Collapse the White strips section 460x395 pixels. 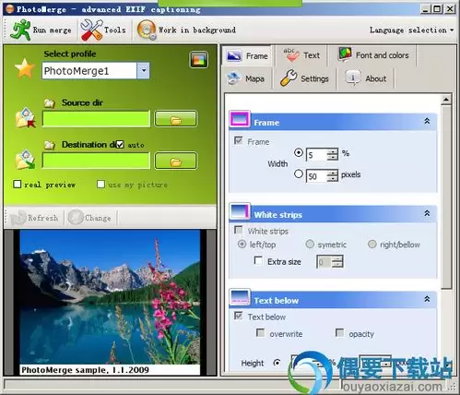pyautogui.click(x=427, y=213)
